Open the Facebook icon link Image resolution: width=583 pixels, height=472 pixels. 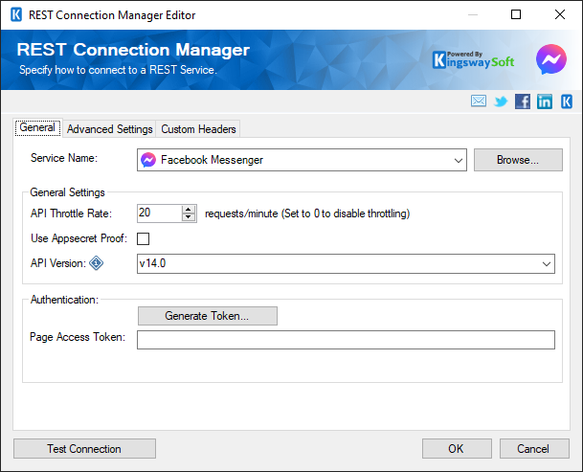[x=523, y=101]
